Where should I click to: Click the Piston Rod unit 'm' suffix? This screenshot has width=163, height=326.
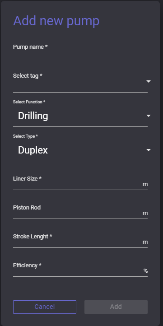click(x=145, y=213)
